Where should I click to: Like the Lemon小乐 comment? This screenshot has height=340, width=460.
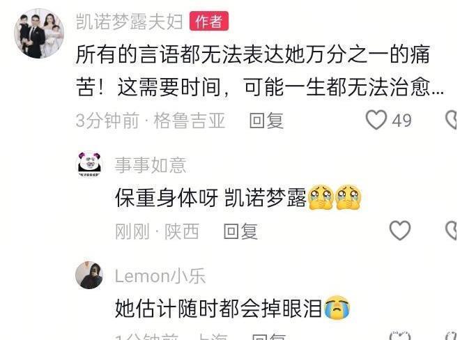(400, 336)
